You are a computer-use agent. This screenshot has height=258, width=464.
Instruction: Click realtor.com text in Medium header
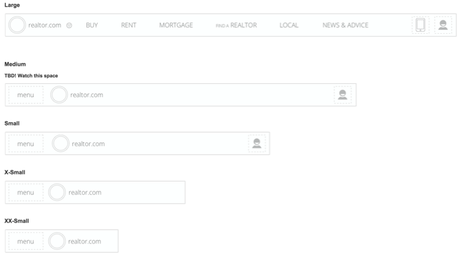pos(86,95)
